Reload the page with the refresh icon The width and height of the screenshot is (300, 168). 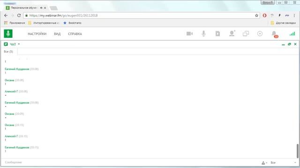[19, 15]
